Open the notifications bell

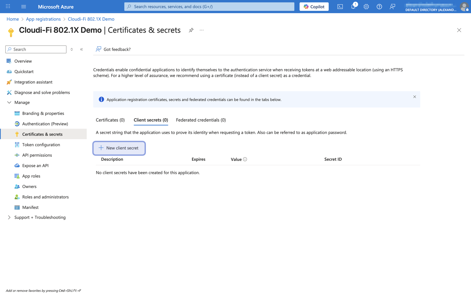tap(353, 7)
